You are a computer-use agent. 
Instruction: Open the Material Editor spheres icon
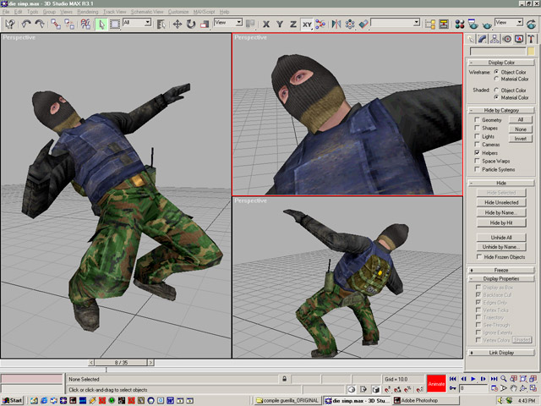(x=460, y=25)
